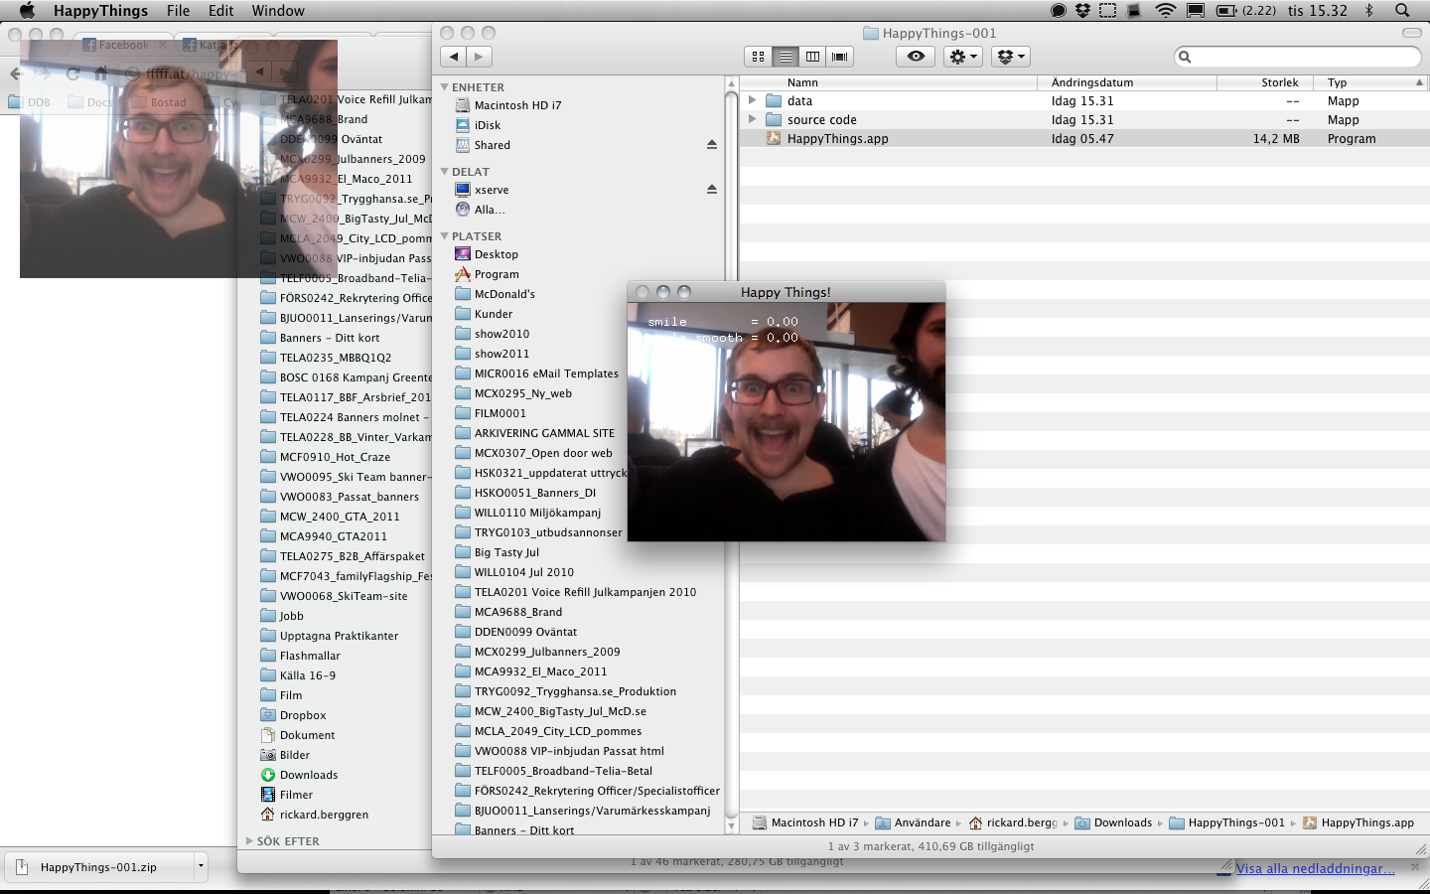
Task: Select HappyThings.app in the file list
Action: (837, 139)
